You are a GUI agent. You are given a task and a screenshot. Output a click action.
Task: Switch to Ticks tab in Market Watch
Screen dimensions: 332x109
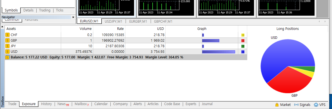[59, 10]
